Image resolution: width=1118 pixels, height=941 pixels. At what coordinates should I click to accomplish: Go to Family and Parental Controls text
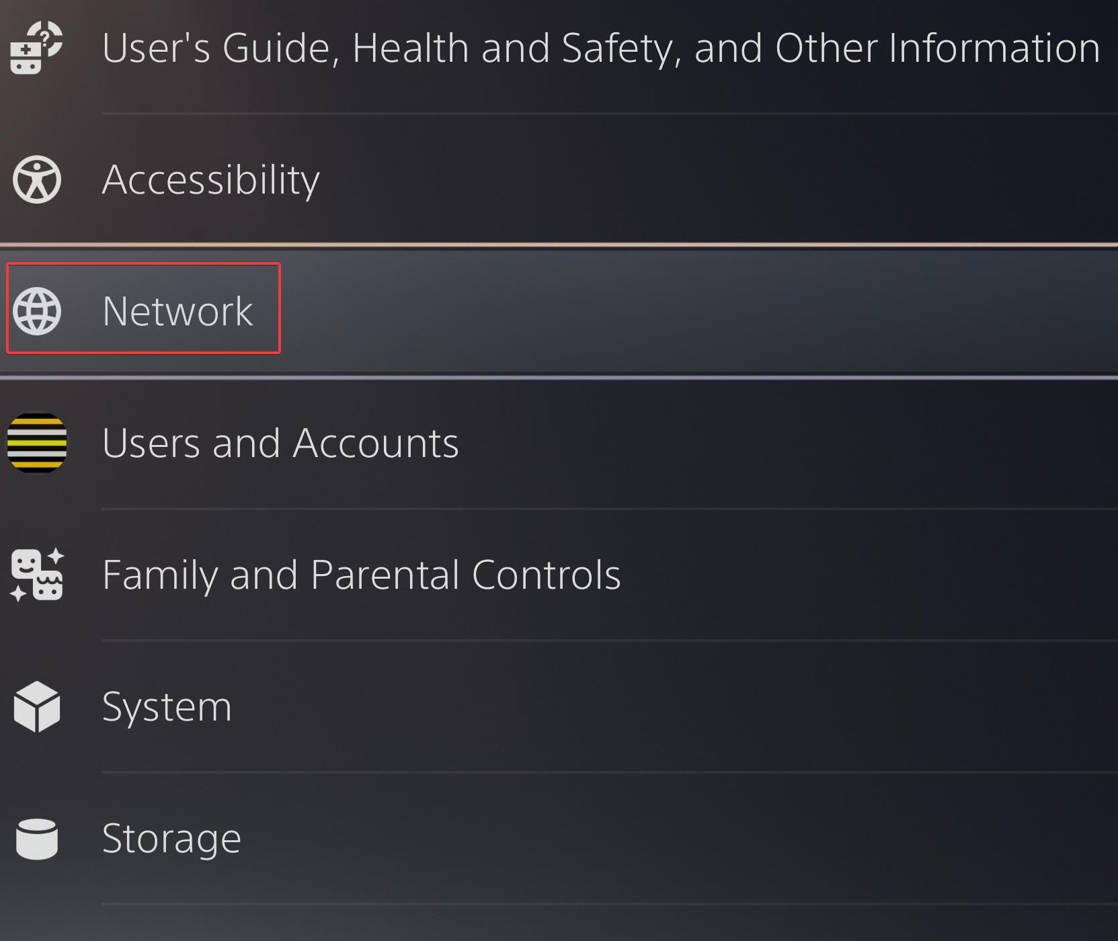pos(361,575)
